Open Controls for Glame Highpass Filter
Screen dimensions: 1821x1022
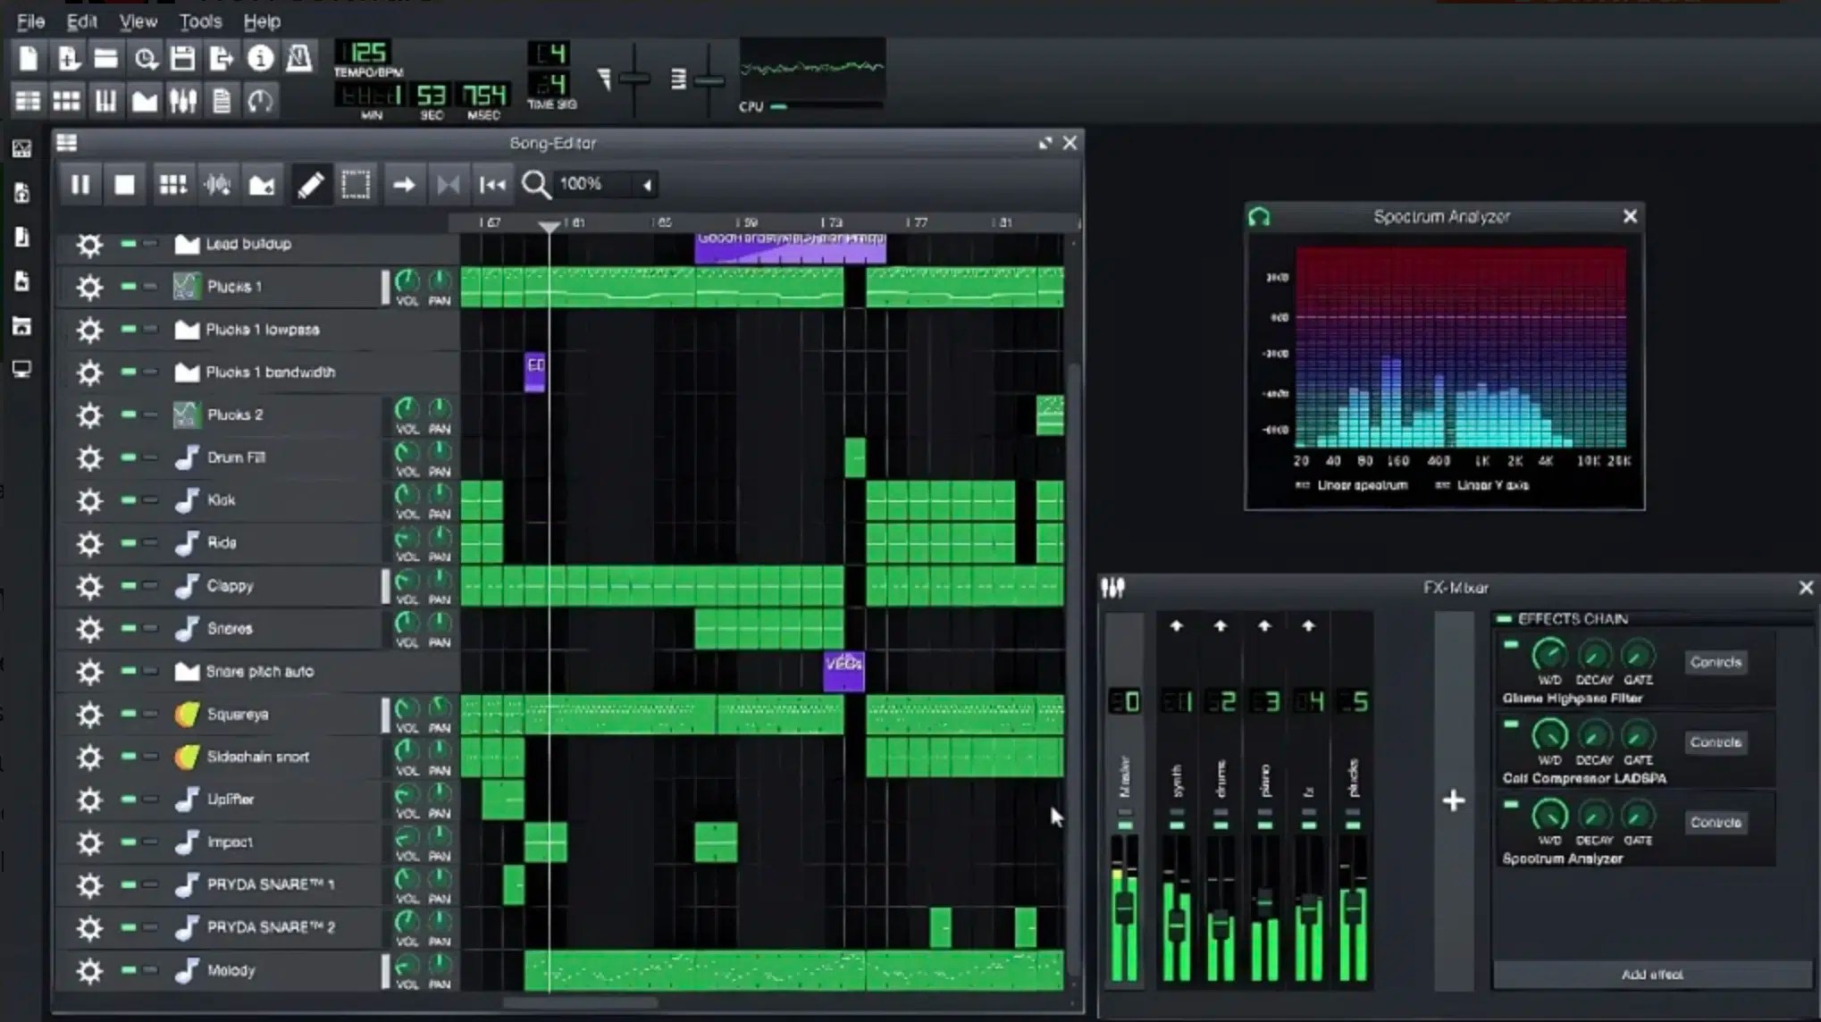pyautogui.click(x=1715, y=662)
